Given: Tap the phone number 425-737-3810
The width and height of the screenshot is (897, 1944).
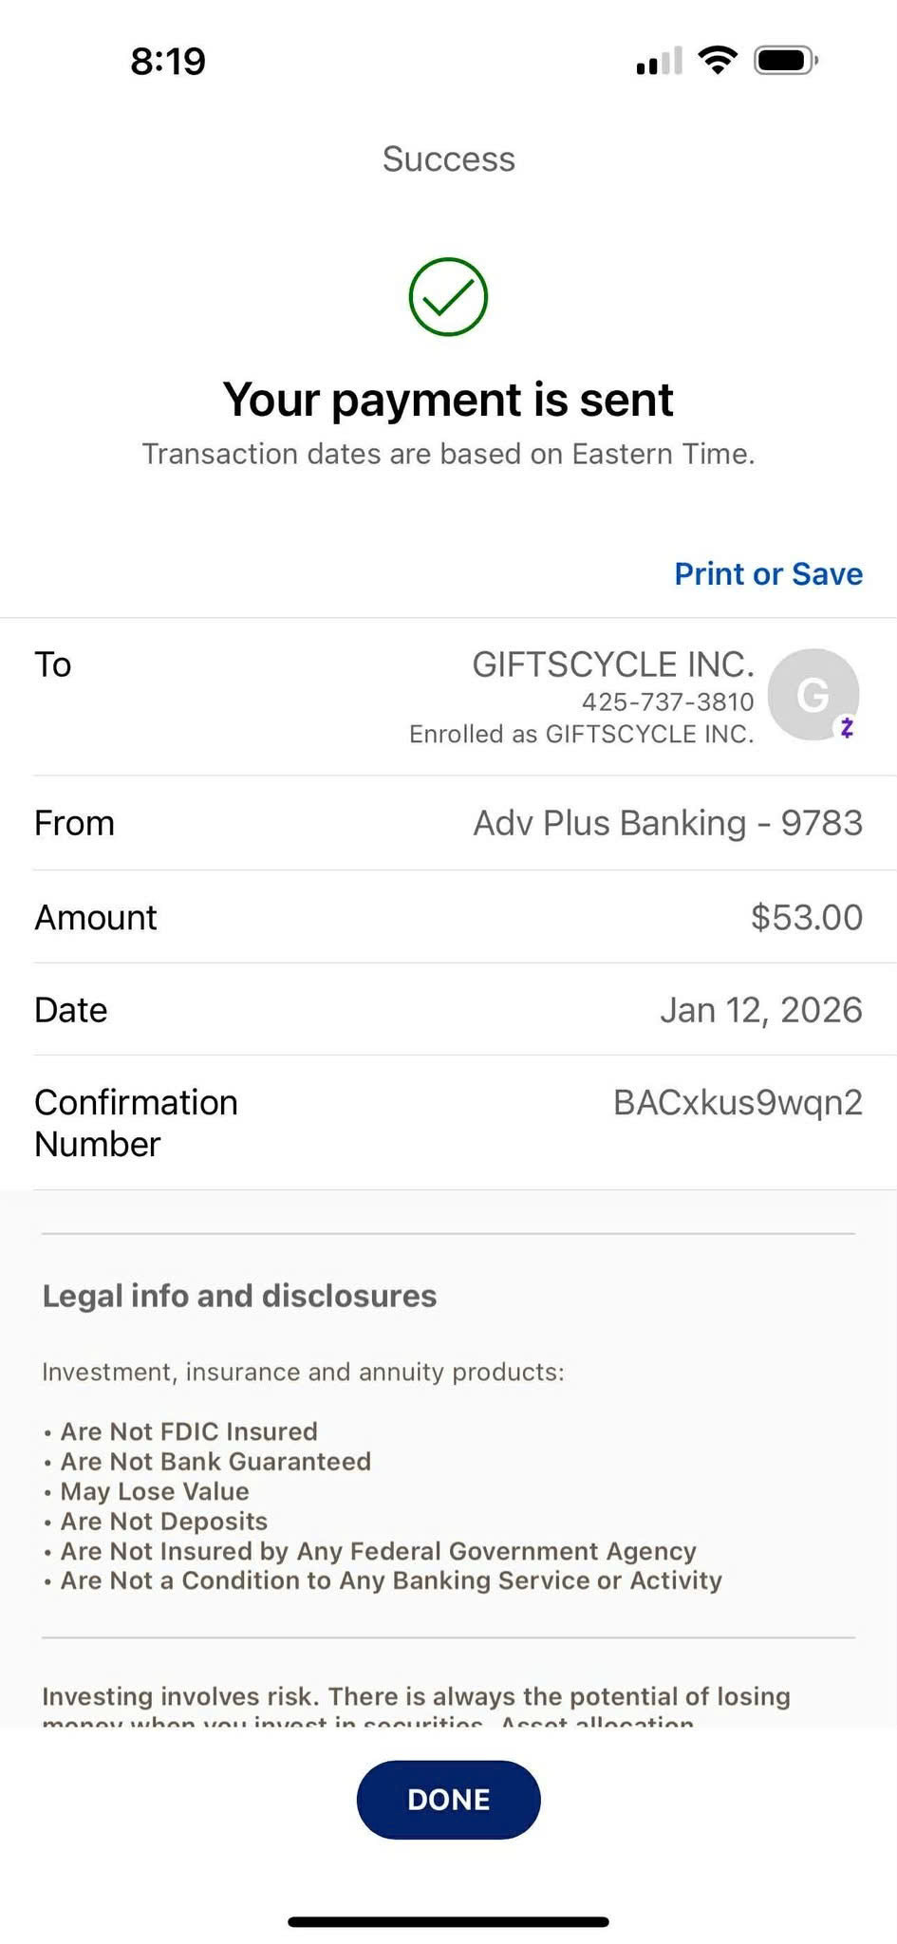Looking at the screenshot, I should (x=667, y=701).
